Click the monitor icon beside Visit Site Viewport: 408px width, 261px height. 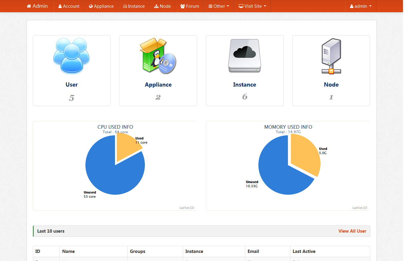241,6
